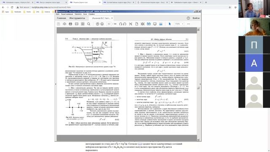Rotate the page clockwise
This screenshot has width=270, height=152.
(121, 24)
